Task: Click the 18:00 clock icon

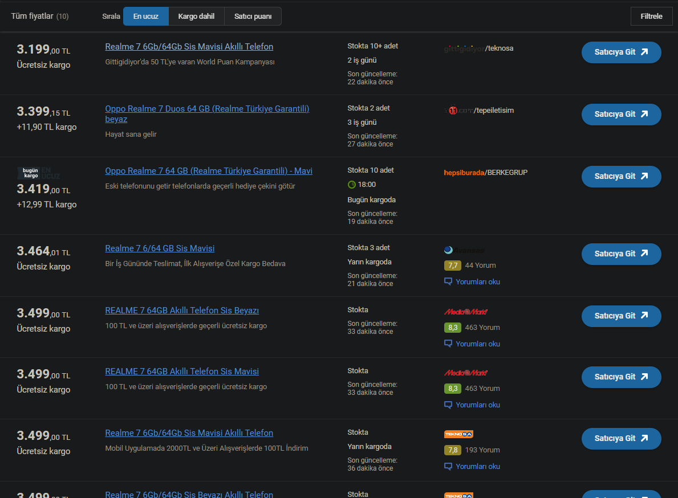Action: [x=351, y=185]
